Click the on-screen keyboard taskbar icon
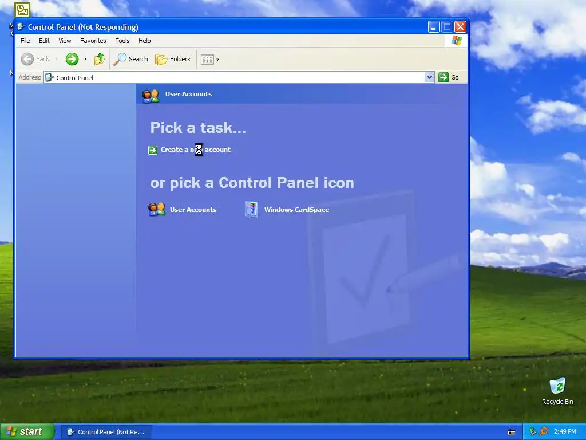586x440 pixels. coord(512,432)
